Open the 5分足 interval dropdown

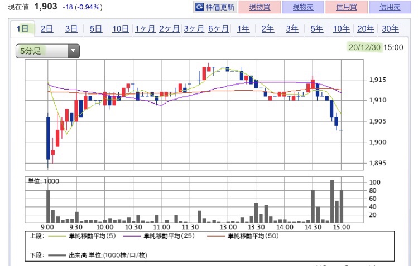coord(48,51)
